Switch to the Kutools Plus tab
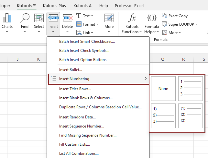The image size is (208, 158). point(54,6)
